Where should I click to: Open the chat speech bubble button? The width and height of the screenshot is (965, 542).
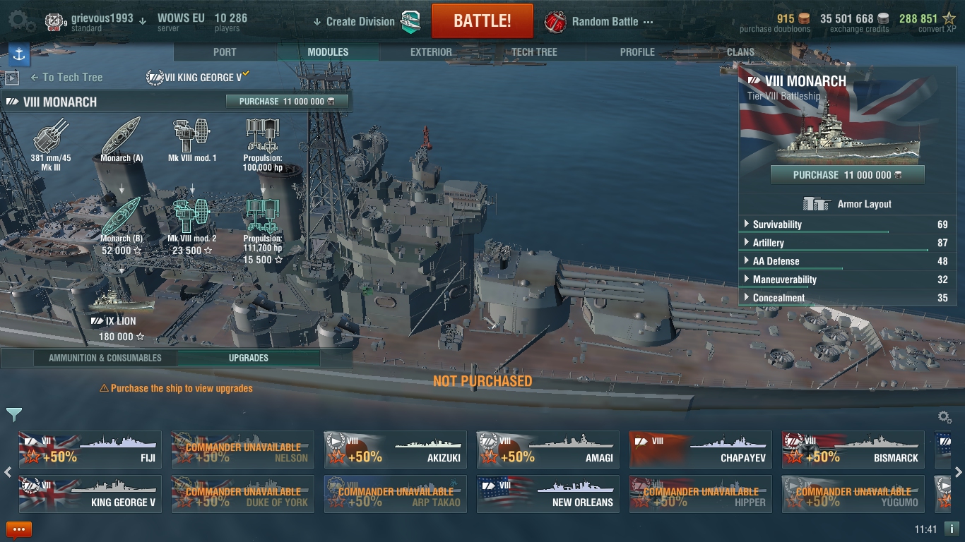point(19,529)
